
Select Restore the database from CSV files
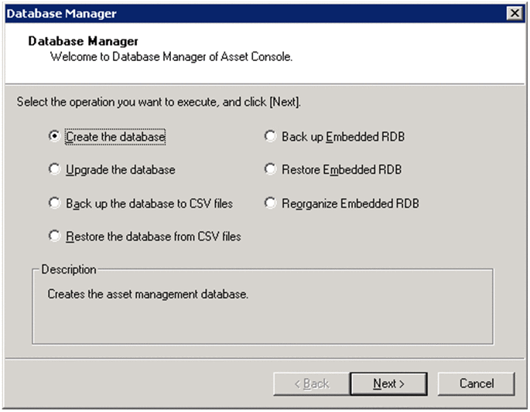pyautogui.click(x=153, y=236)
